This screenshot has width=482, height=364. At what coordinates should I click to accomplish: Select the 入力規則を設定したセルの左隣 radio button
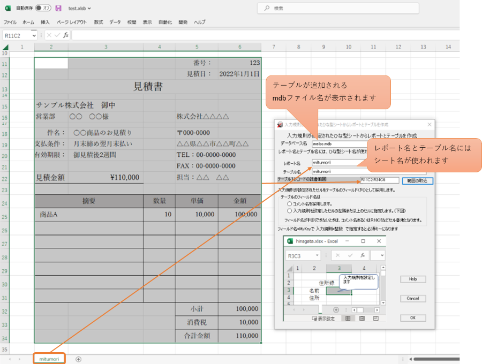(289, 211)
